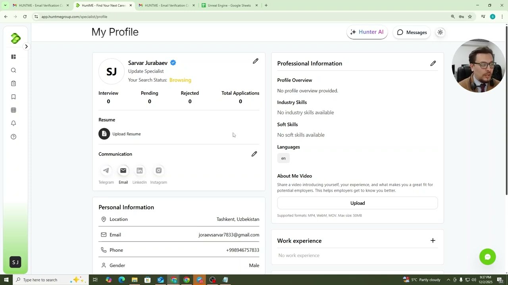Click the Rejected count stat

(x=190, y=101)
